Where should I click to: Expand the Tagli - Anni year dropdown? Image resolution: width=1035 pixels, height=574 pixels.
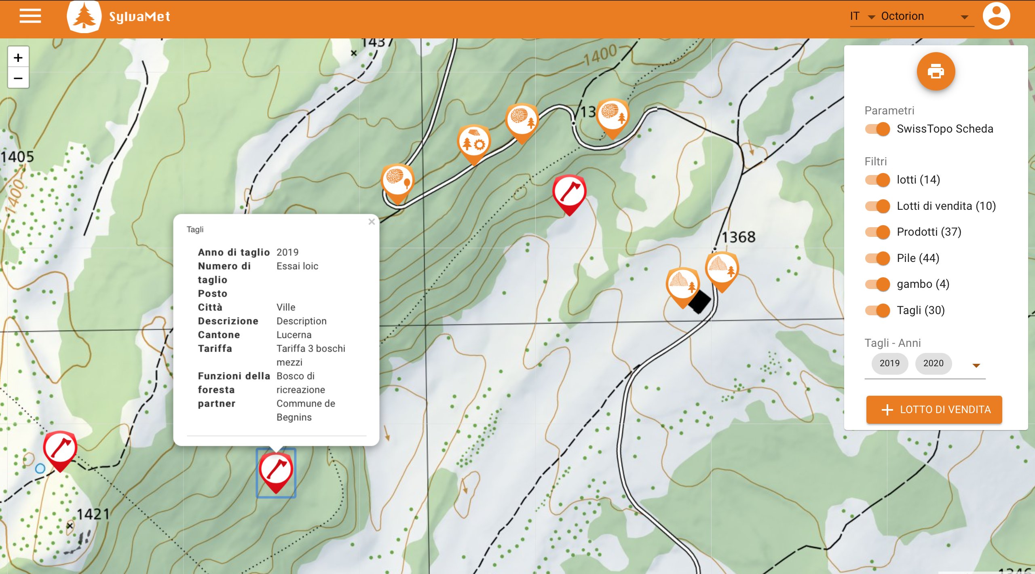coord(976,365)
